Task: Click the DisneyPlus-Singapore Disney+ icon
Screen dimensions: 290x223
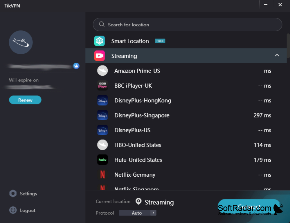Action: [x=102, y=115]
